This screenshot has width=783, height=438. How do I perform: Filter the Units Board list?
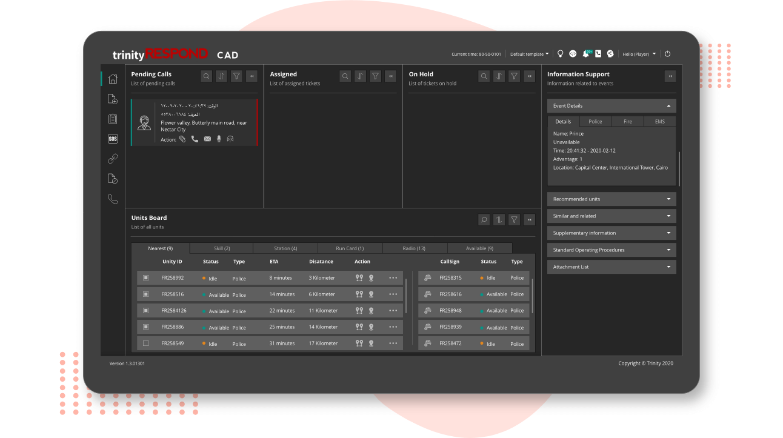point(515,219)
